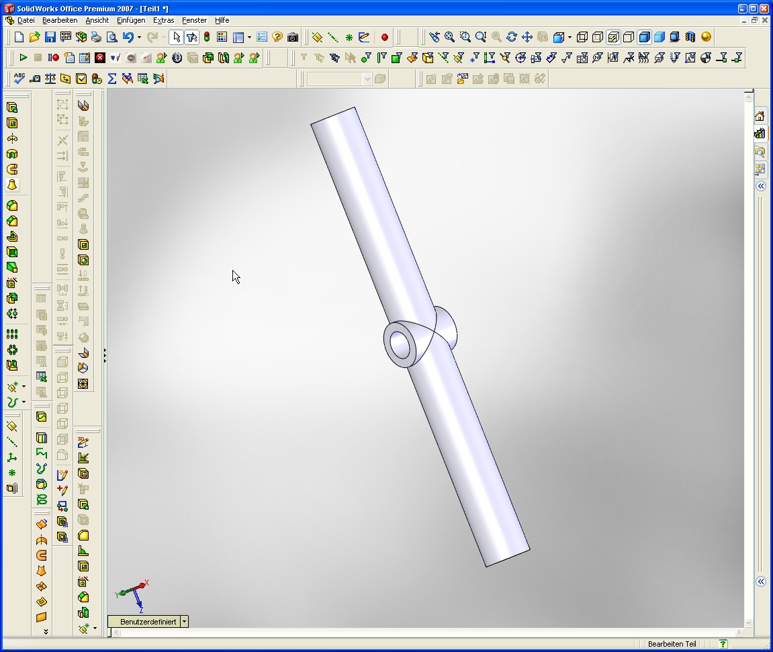Open equations with the sigma icon
This screenshot has height=652, width=773.
(x=112, y=79)
